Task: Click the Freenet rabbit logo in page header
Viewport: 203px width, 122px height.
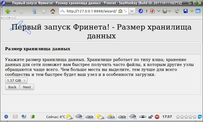Action: tap(20, 27)
